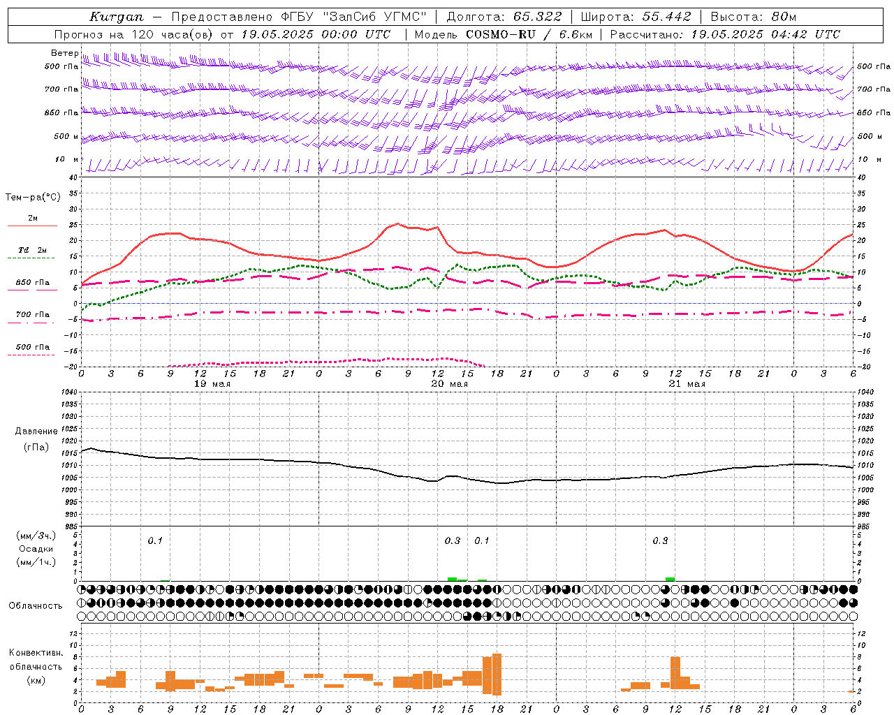Click the 0.3 precipitation value on 20 мая

(452, 540)
